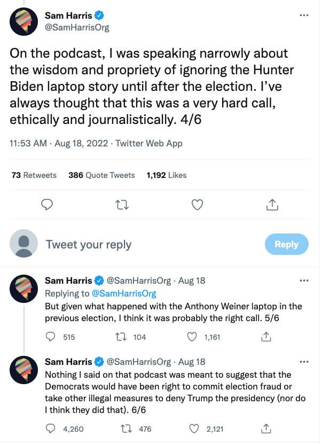The height and width of the screenshot is (444, 330).
Task: View the 73 Retweets list
Action: 34,175
